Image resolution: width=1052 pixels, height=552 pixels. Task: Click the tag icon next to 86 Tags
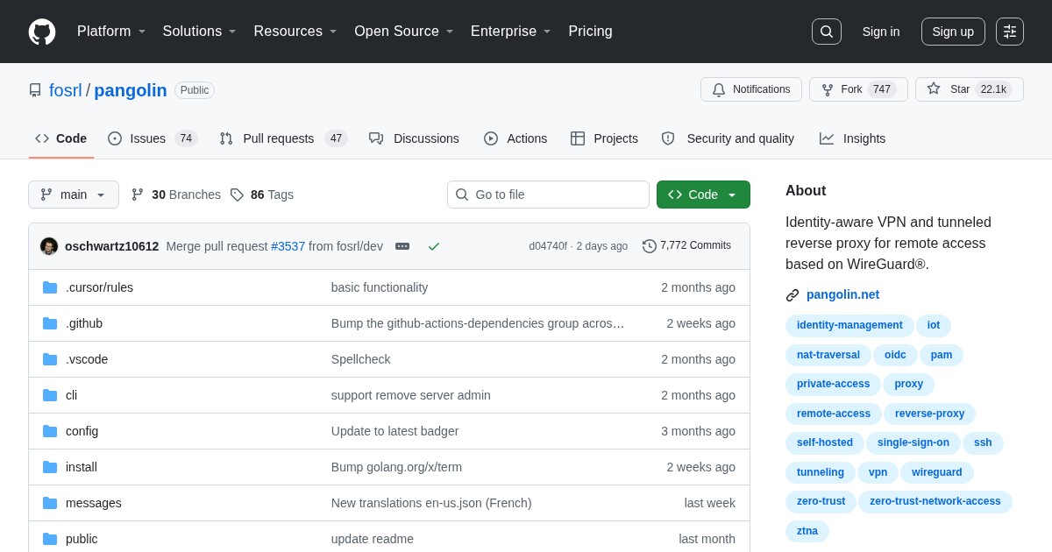(x=237, y=195)
